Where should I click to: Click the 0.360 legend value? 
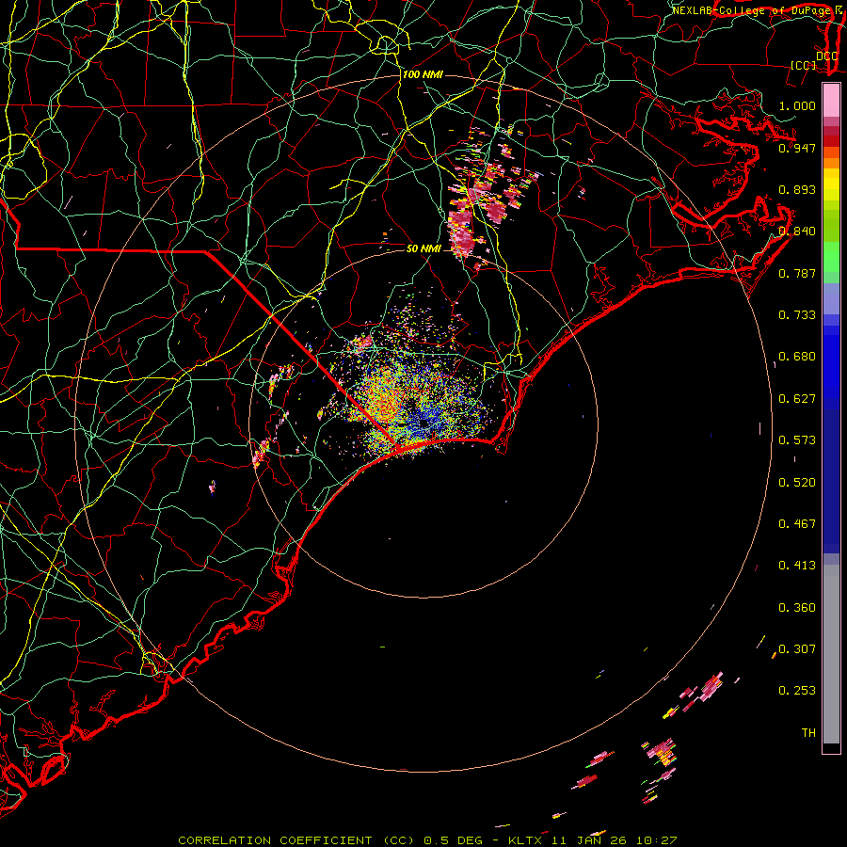(x=797, y=607)
